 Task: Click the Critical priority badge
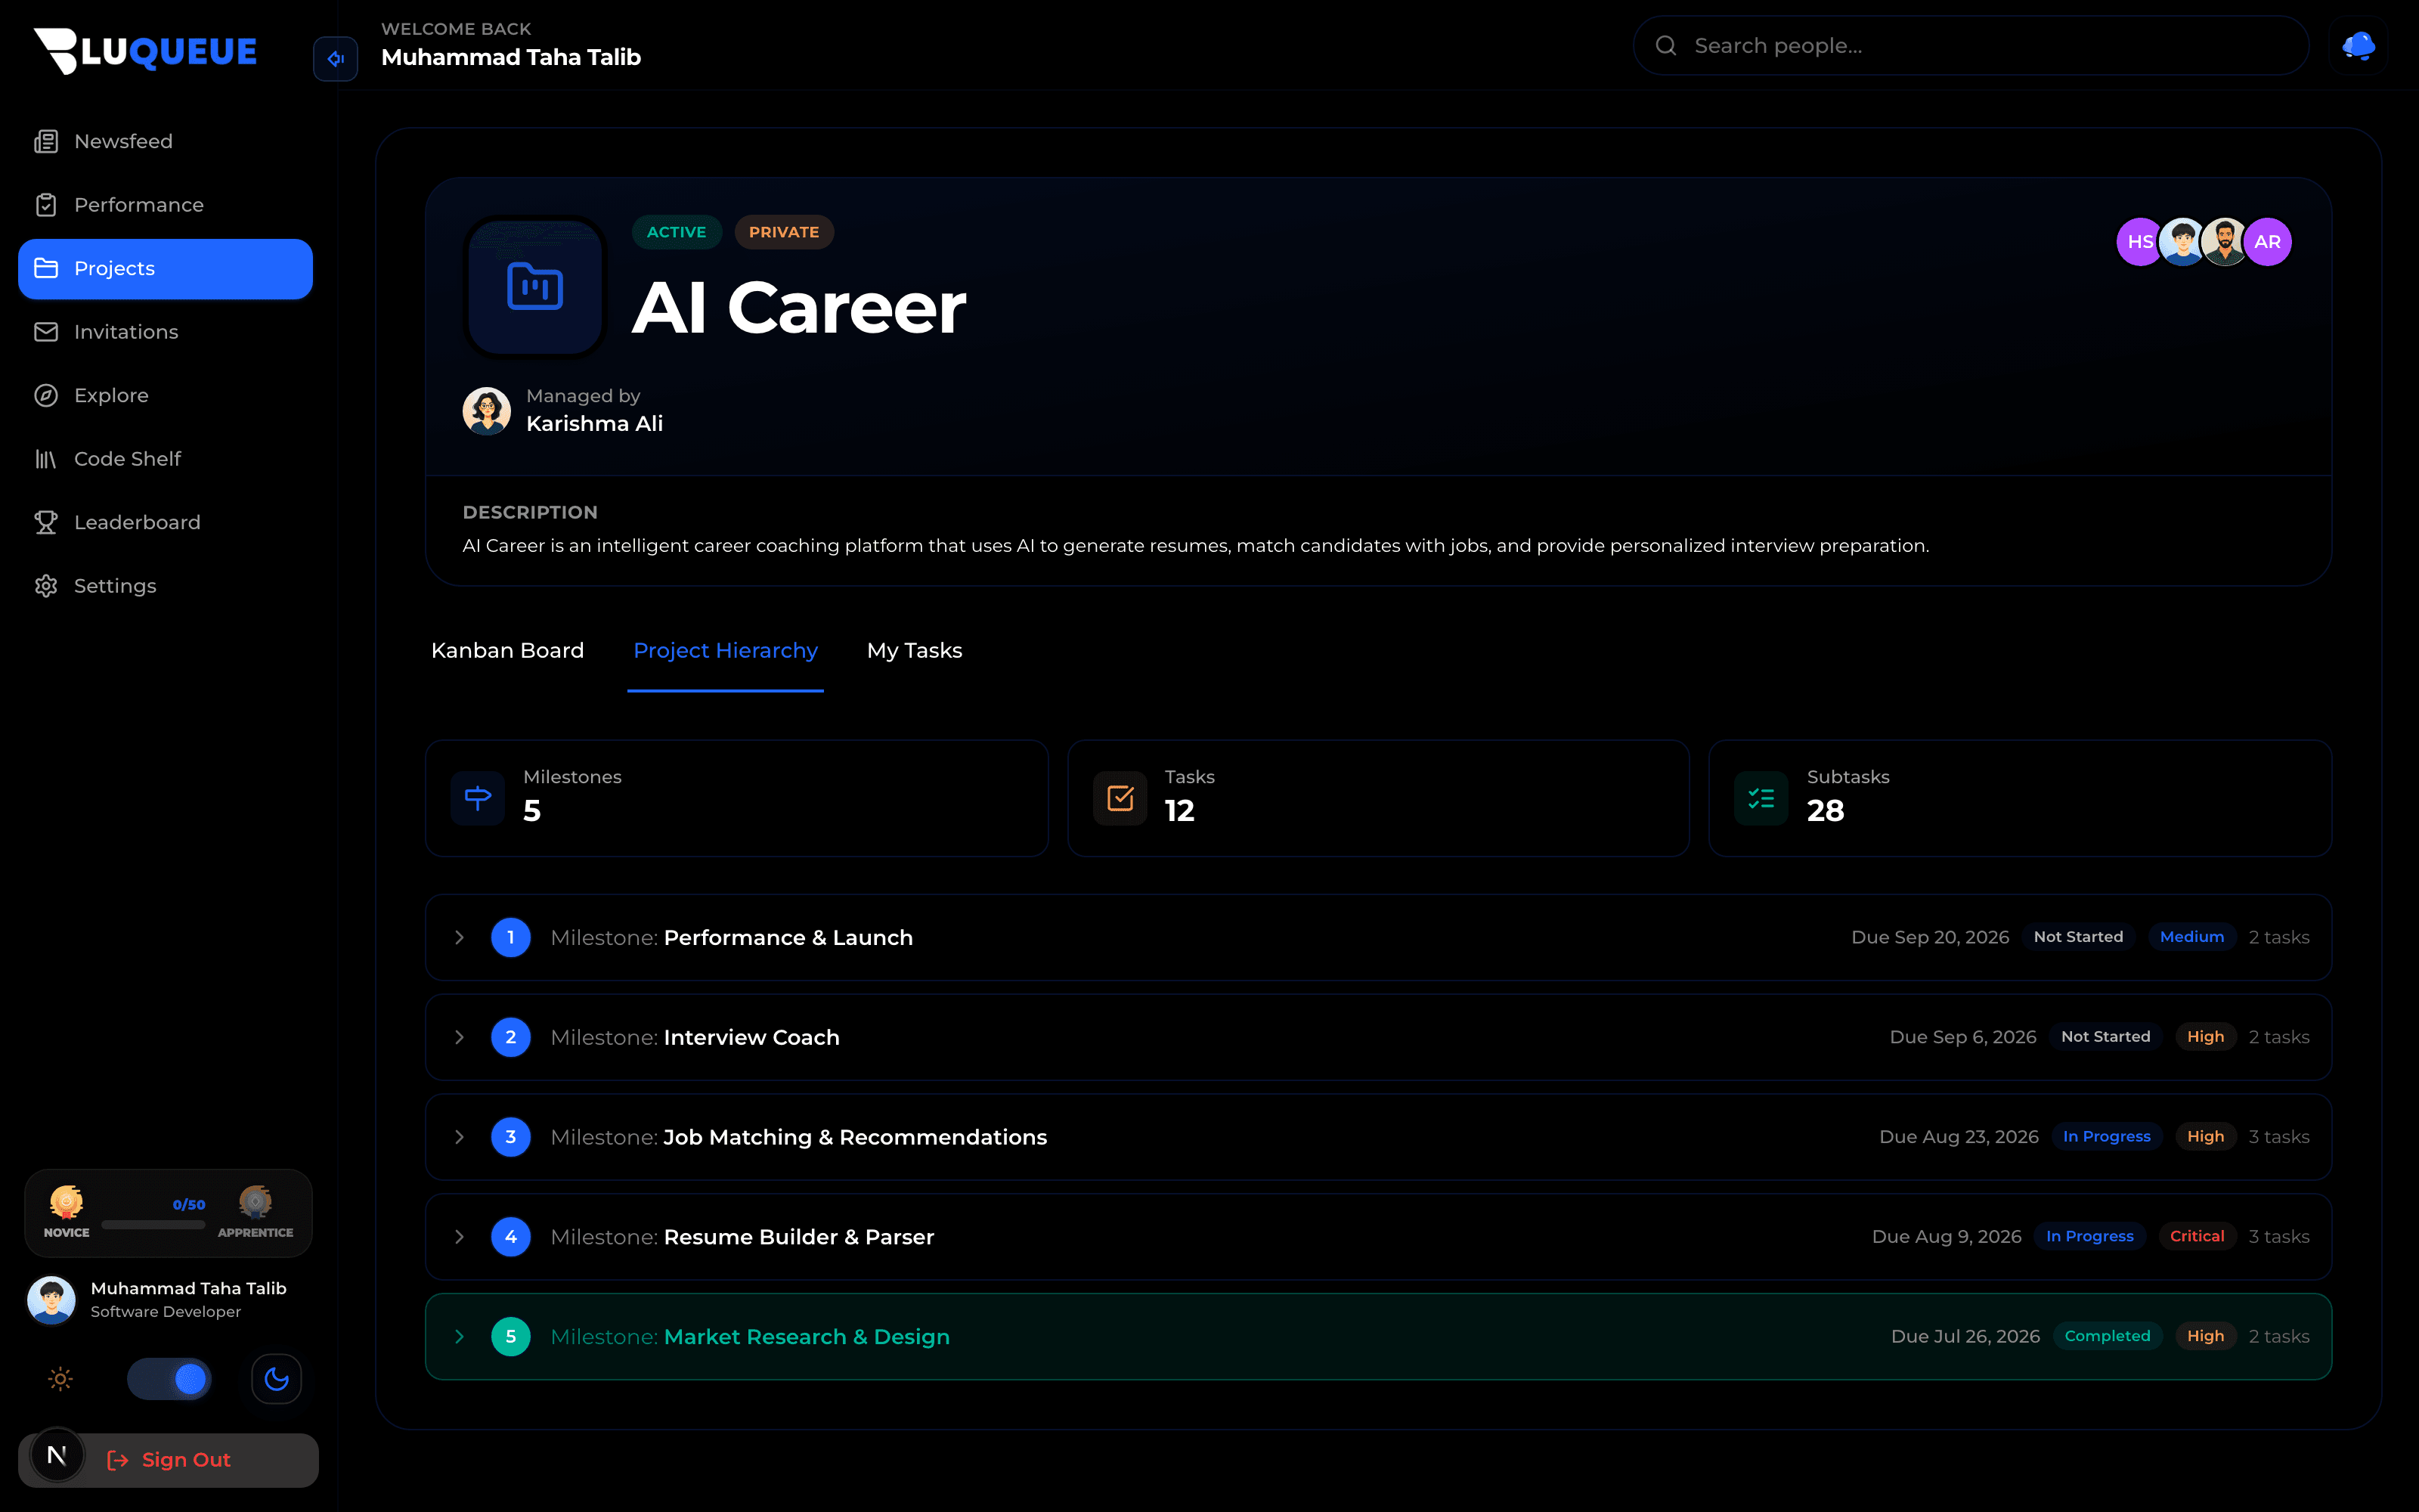coord(2197,1237)
